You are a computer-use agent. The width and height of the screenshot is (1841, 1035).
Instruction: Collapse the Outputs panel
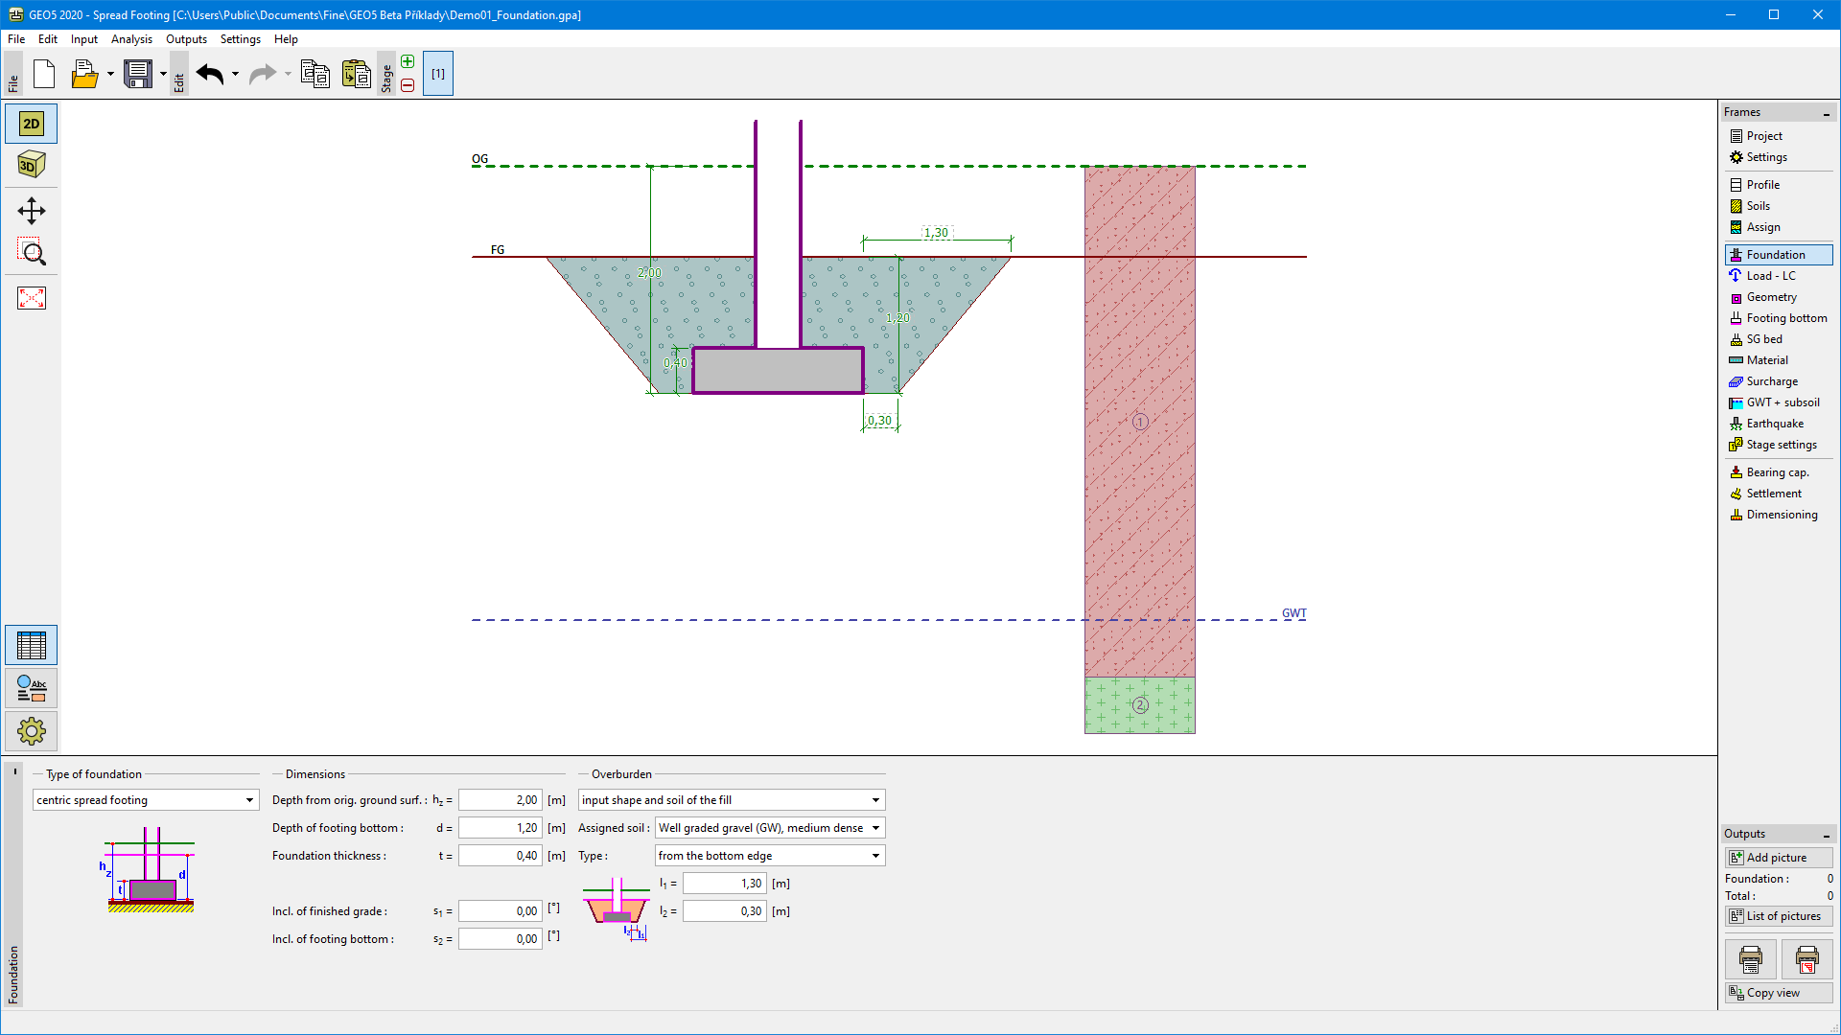pos(1826,835)
